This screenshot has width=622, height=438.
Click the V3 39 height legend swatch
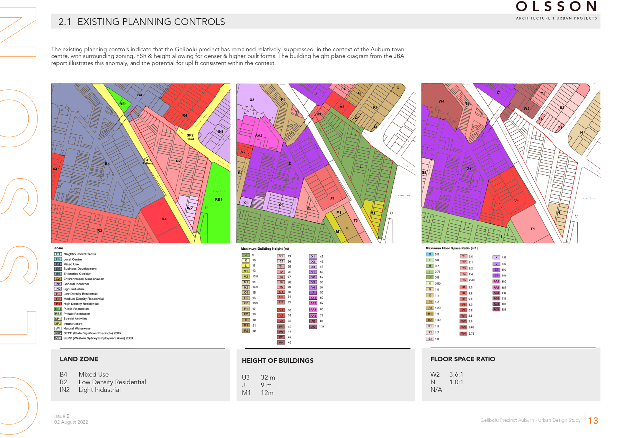click(x=281, y=321)
